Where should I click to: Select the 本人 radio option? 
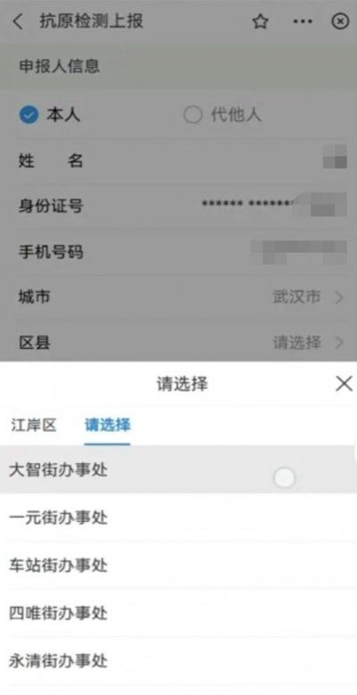point(50,115)
